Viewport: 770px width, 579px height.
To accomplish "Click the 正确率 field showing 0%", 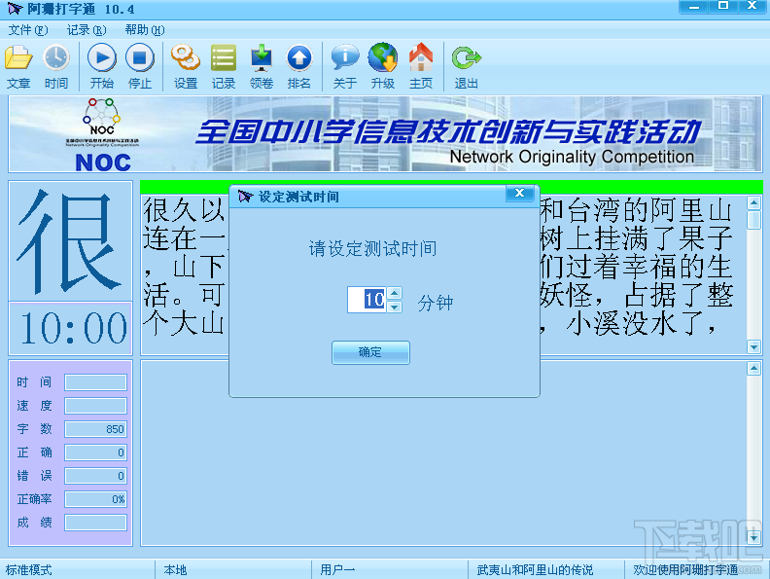I will [x=95, y=499].
